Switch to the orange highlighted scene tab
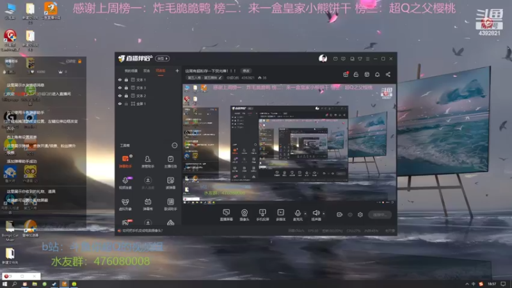This screenshot has width=512, height=288. click(x=161, y=70)
